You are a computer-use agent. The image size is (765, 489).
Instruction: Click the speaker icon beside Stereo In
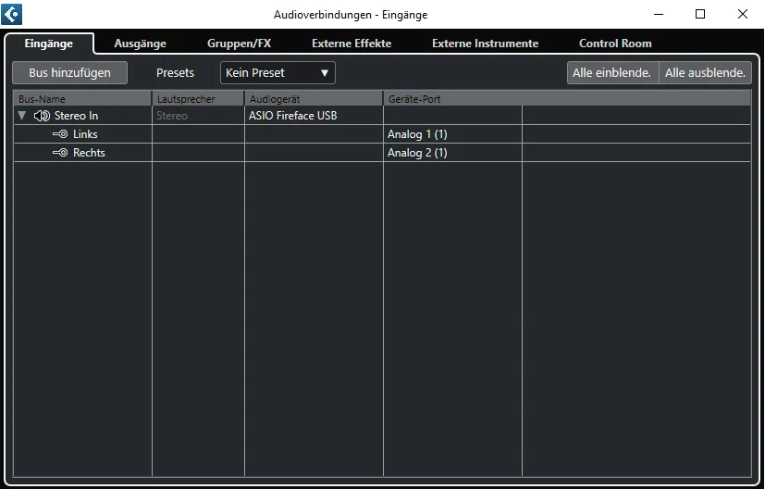[x=42, y=116]
